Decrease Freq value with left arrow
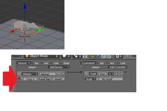The image size is (167, 111). (x=25, y=79)
